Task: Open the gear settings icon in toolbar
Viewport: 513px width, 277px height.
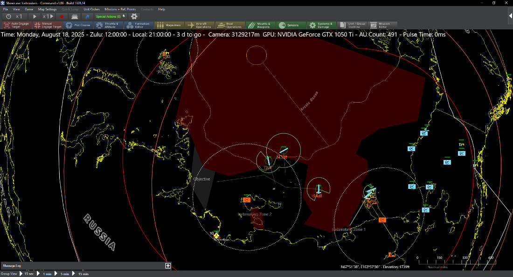Action: click(134, 16)
